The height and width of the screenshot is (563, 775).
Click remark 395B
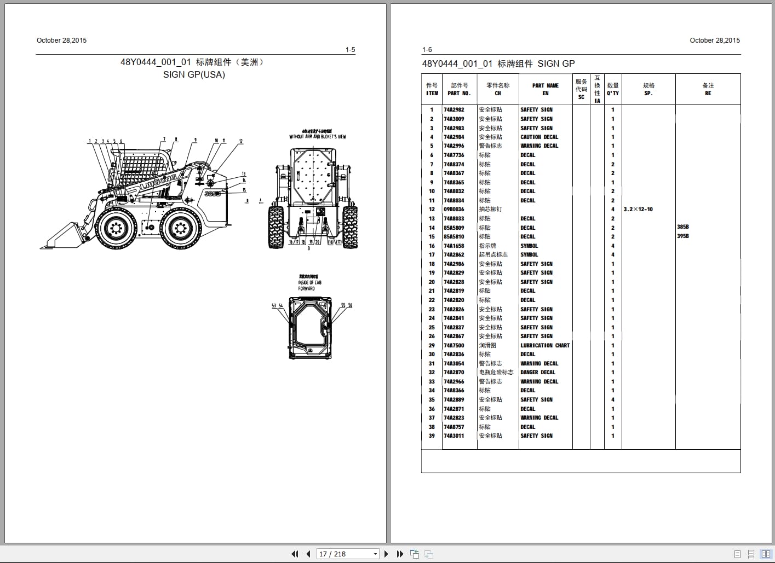(x=683, y=236)
